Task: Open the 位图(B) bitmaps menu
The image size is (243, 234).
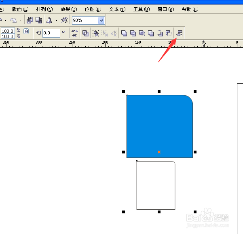Action: 93,9
